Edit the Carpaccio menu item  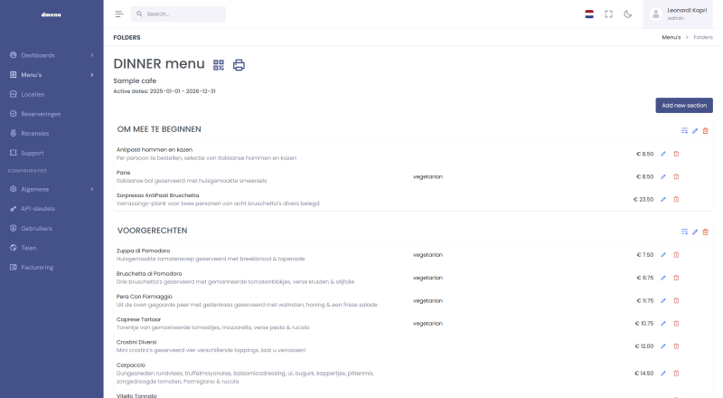[663, 373]
